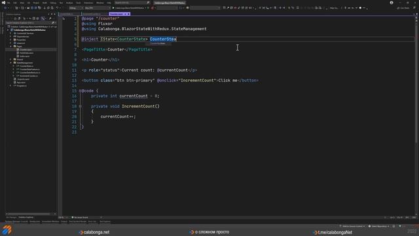Image resolution: width=419 pixels, height=236 pixels.
Task: Open Properties wrench icon in Solution Explorer
Action: [50, 18]
